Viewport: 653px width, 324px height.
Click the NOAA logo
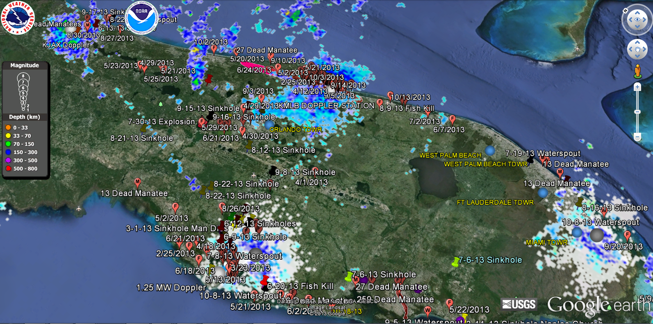tap(141, 18)
